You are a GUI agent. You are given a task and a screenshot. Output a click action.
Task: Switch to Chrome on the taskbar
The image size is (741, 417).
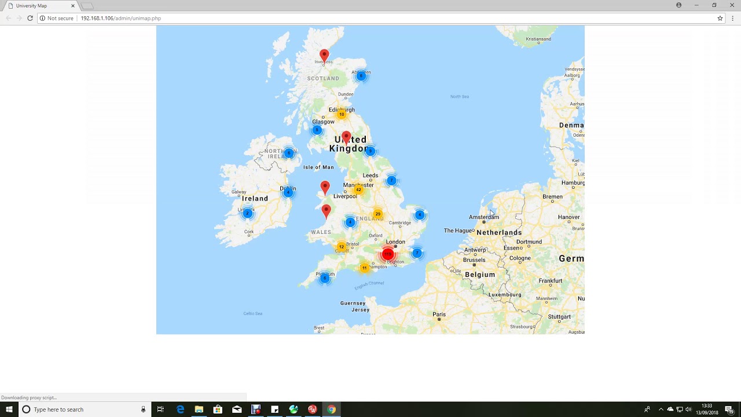(x=331, y=409)
